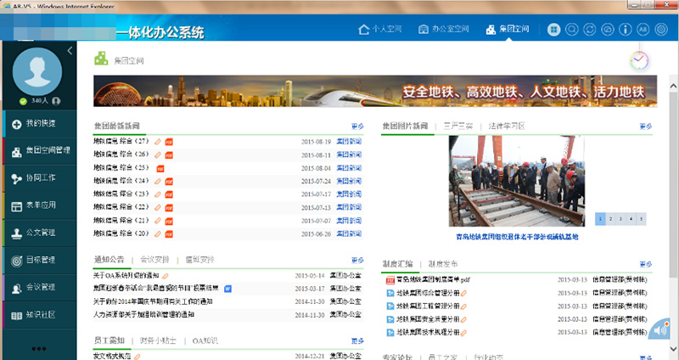Select the OA知识 tab

tap(205, 341)
